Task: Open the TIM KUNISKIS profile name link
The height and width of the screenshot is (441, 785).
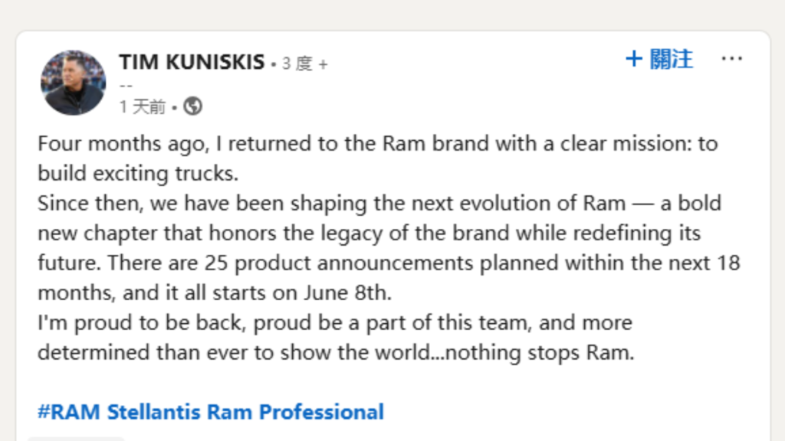Action: [192, 63]
